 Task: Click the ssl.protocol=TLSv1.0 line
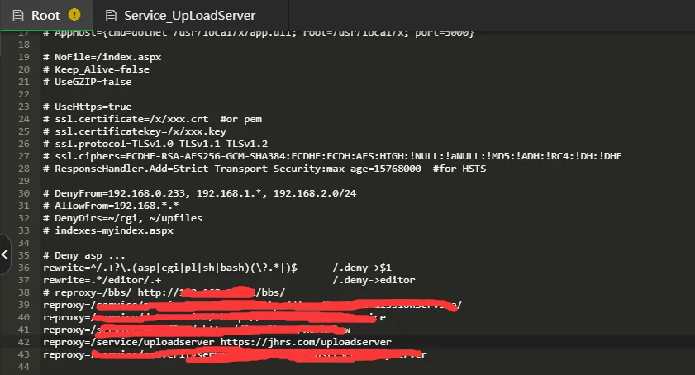[x=155, y=144]
